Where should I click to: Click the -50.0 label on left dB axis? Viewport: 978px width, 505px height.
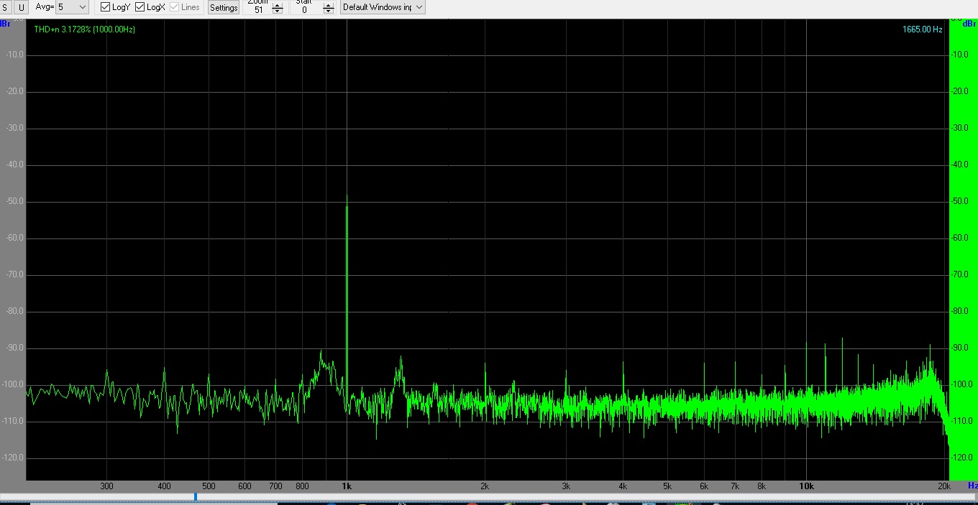[16, 202]
